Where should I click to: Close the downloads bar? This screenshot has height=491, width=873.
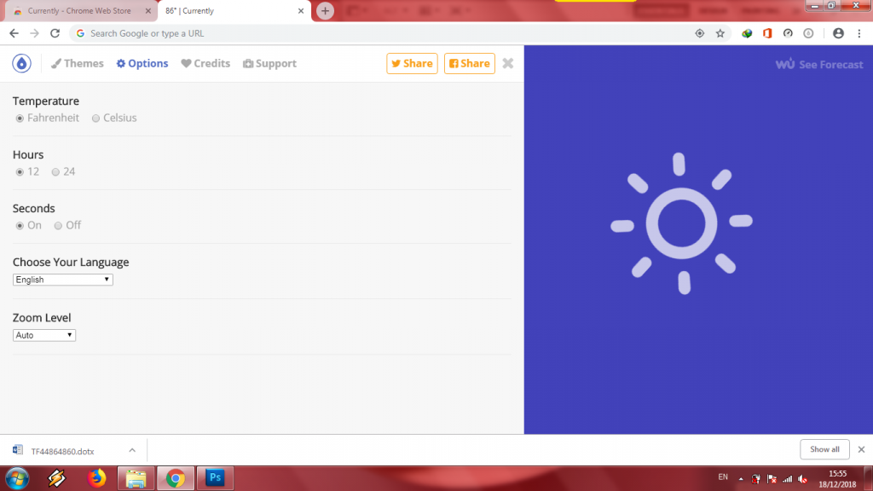(861, 449)
